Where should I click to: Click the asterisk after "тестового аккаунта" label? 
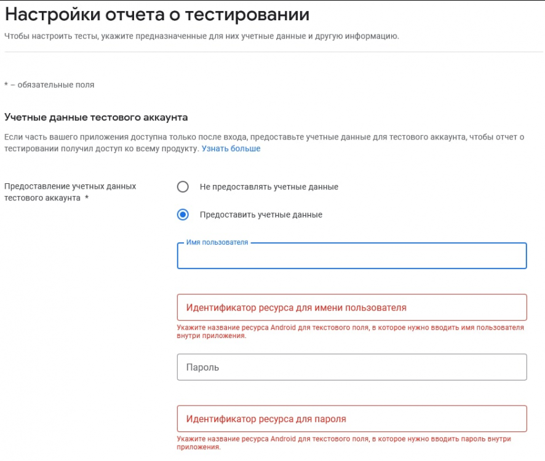[87, 198]
